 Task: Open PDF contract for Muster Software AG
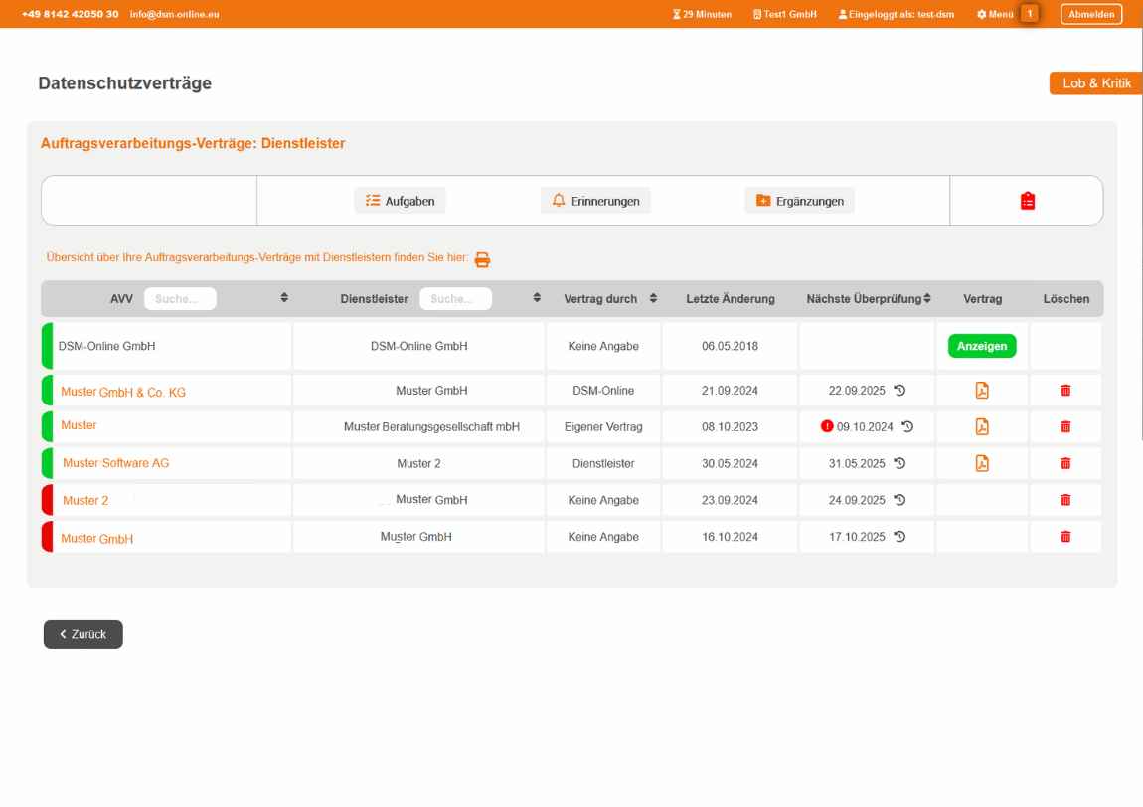pos(982,463)
